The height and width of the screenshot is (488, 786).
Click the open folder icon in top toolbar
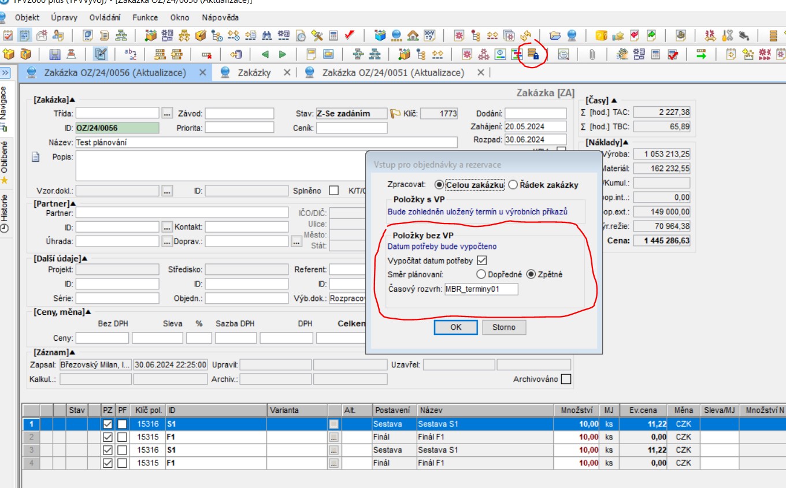click(x=555, y=35)
